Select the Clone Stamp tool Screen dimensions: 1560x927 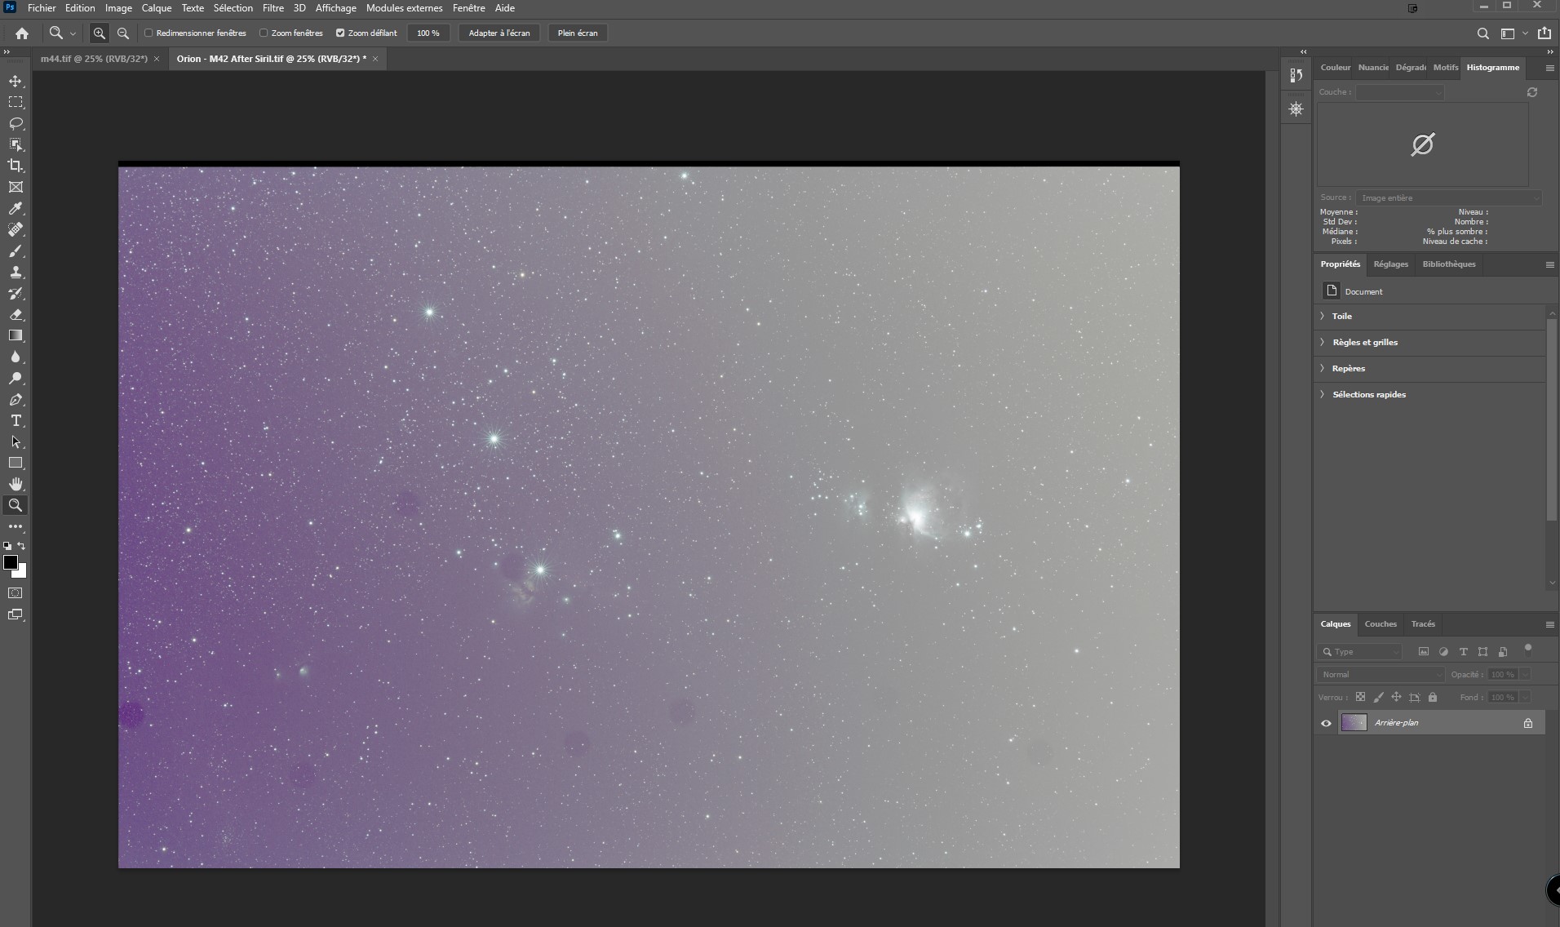pos(16,272)
